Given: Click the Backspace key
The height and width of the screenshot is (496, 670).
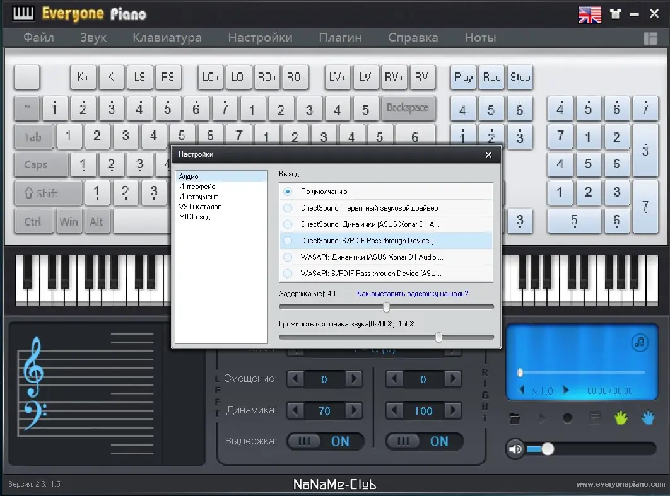Looking at the screenshot, I should coord(408,108).
